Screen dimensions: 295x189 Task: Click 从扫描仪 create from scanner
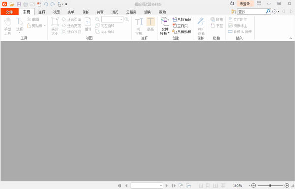click(182, 19)
